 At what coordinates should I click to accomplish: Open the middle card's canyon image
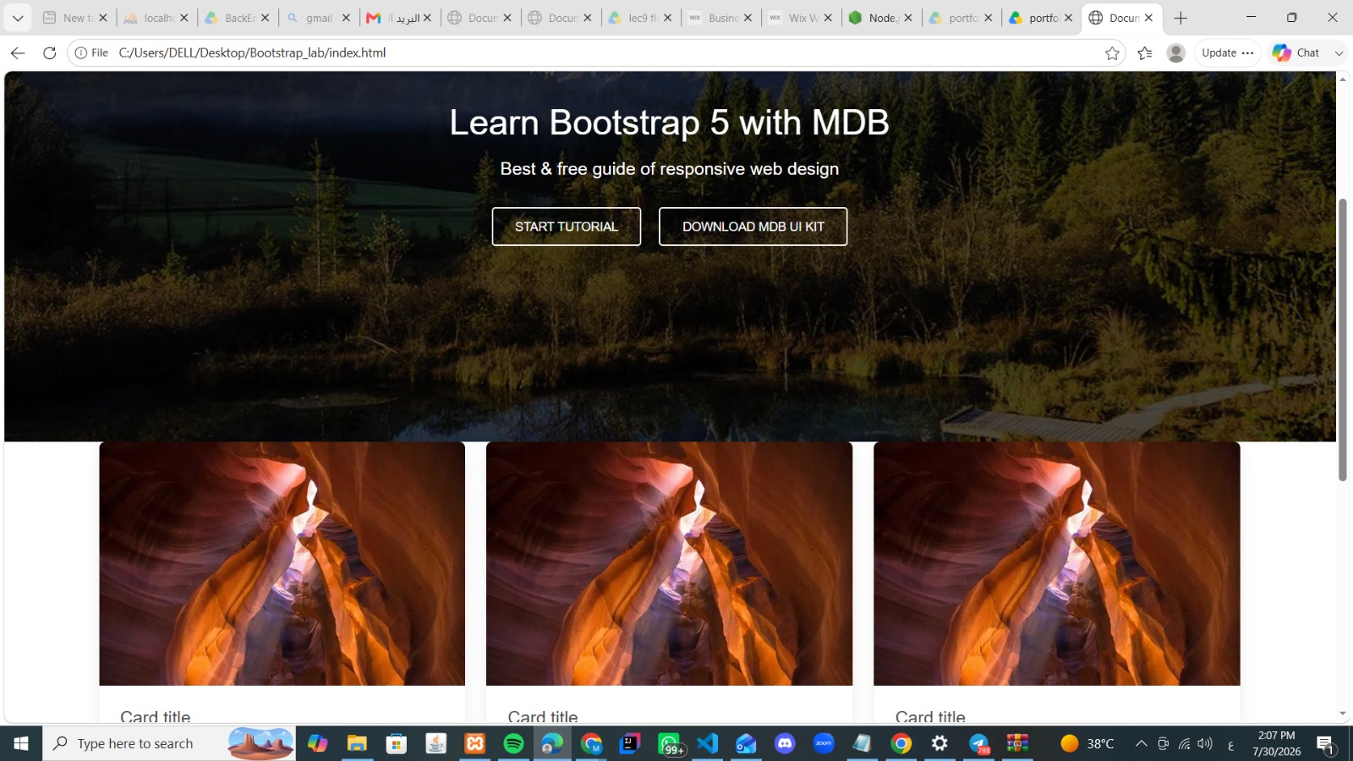(670, 564)
